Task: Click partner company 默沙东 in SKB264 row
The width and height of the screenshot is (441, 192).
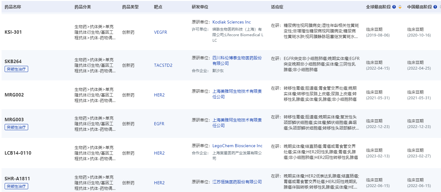Action: pyautogui.click(x=218, y=70)
